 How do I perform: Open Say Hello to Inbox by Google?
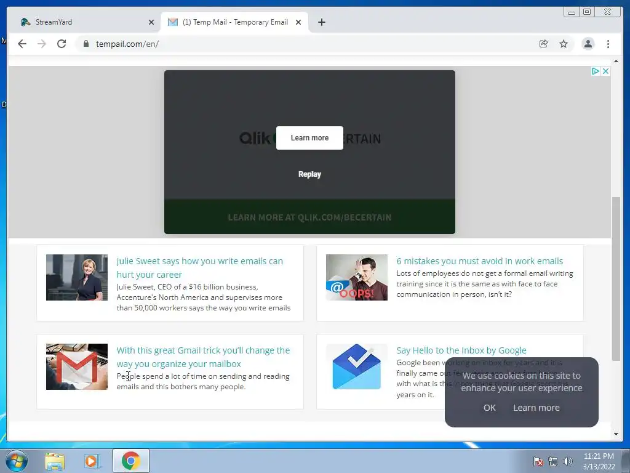(461, 350)
